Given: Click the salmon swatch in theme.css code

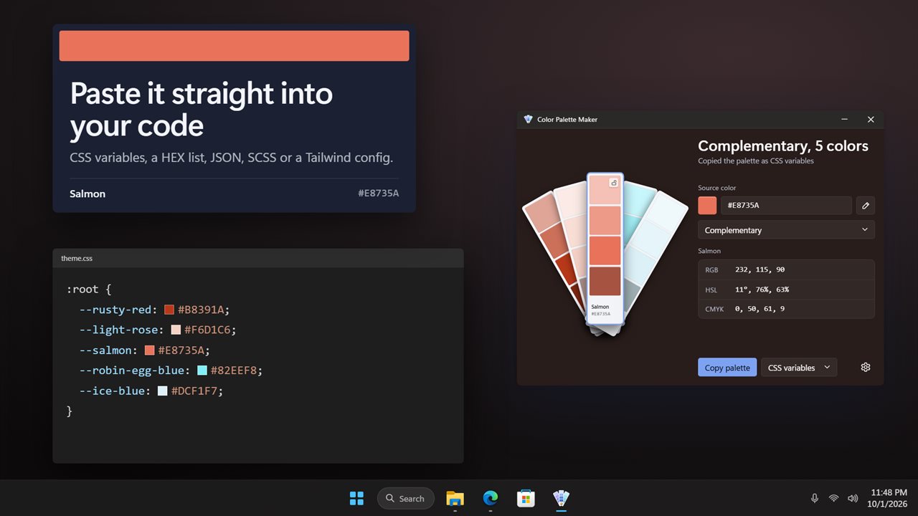Looking at the screenshot, I should [149, 350].
